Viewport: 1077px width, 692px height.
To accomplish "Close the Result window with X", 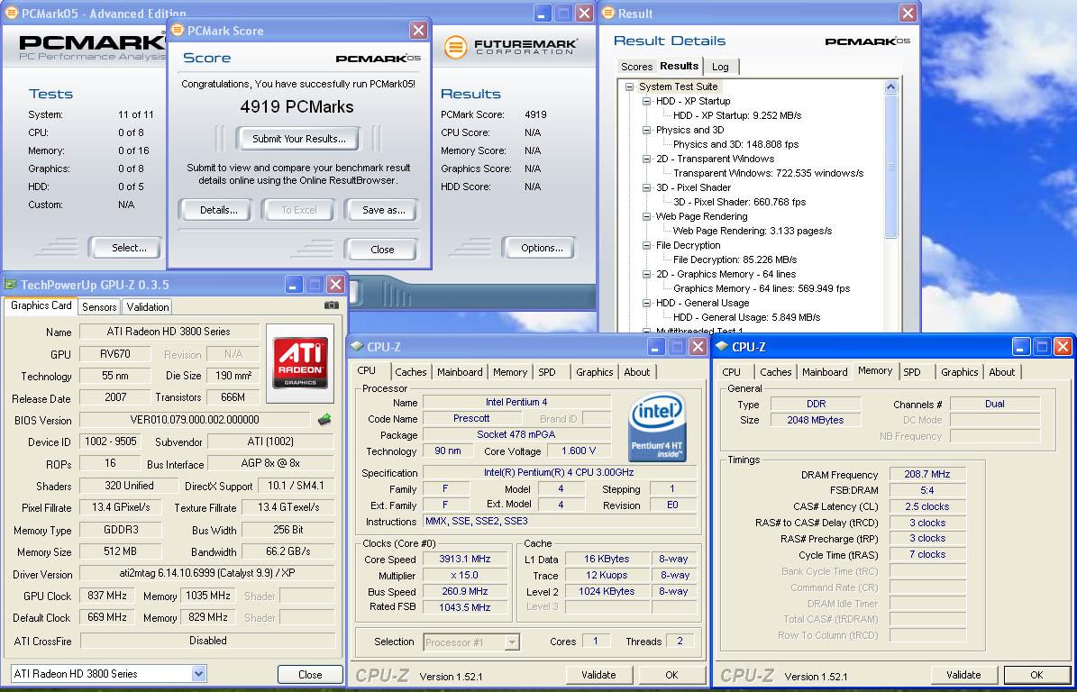I will click(908, 13).
